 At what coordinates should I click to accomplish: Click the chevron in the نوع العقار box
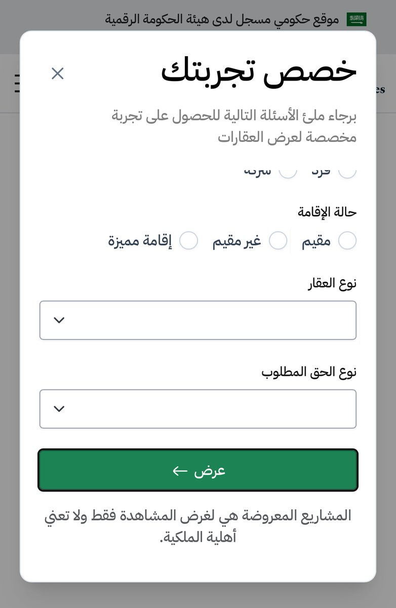(59, 320)
